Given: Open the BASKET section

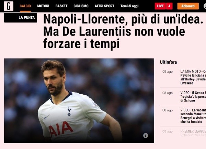Looking at the screenshot, I should 61,6.
